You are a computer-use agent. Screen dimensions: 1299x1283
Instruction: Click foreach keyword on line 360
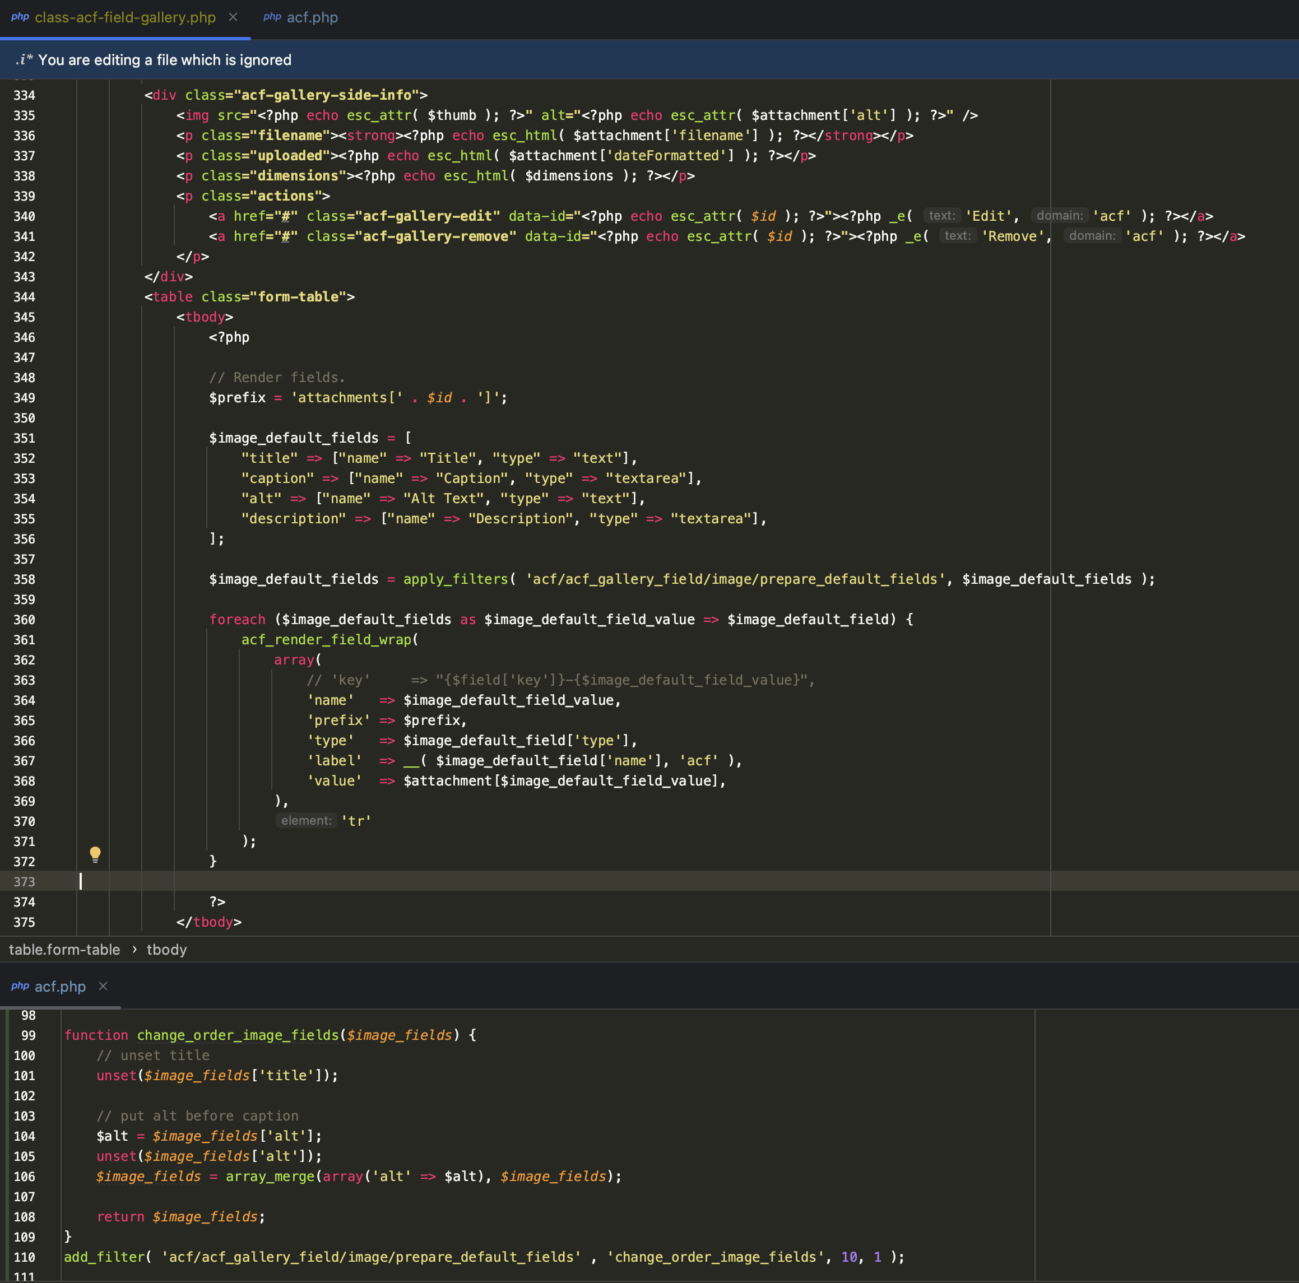[238, 620]
